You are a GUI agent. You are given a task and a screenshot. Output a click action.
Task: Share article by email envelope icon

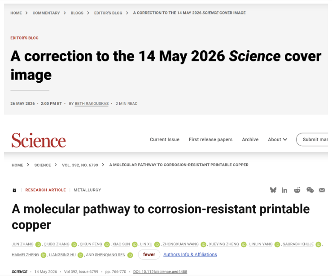point(322,190)
